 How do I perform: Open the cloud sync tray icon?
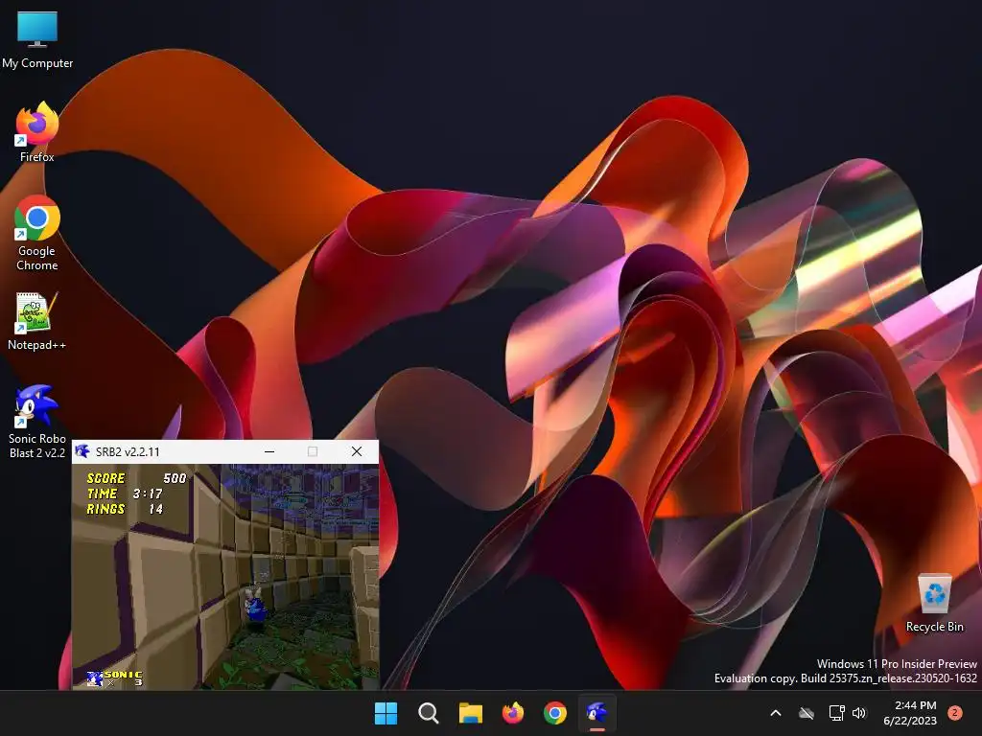[x=807, y=713]
